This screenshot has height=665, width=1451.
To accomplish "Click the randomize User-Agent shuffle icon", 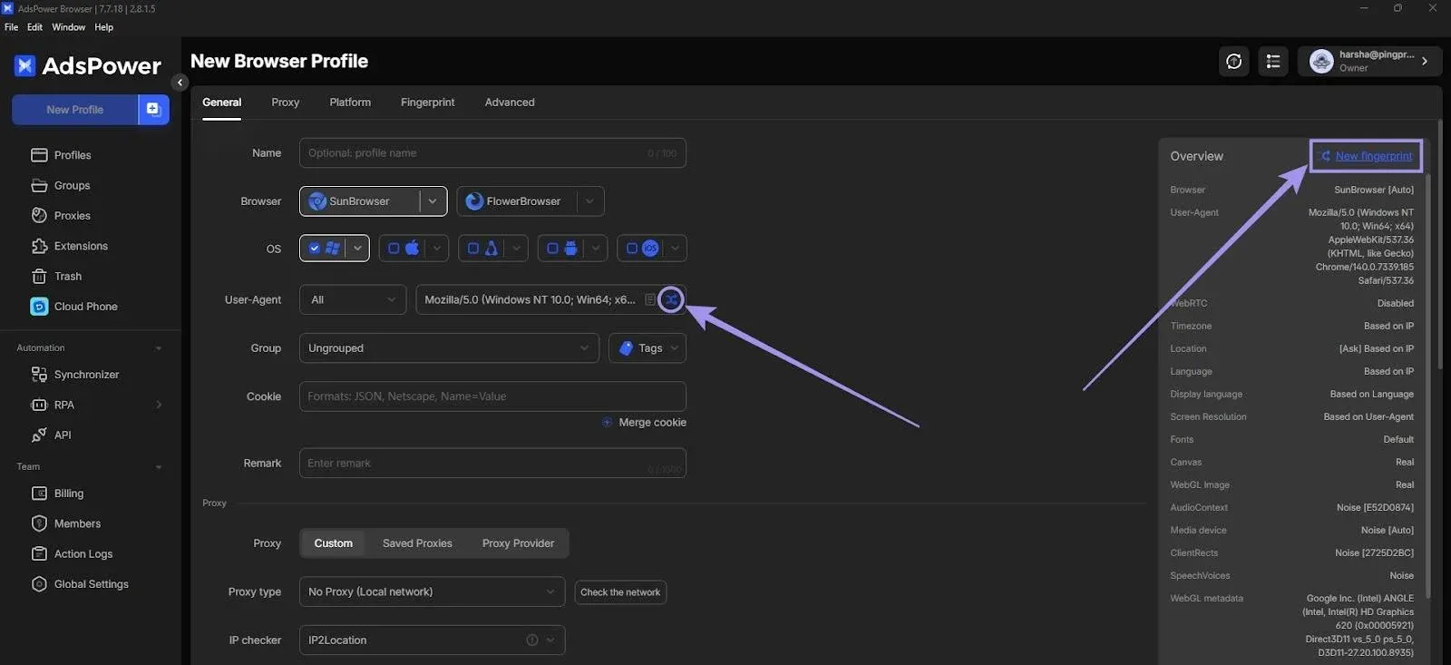I will coord(671,299).
